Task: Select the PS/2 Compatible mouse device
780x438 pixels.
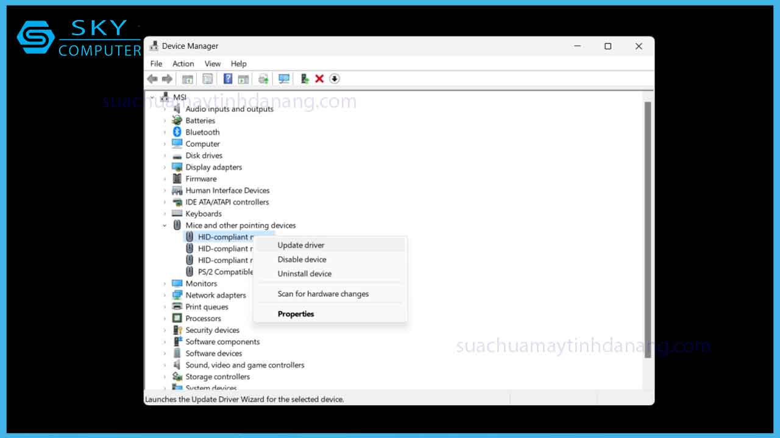Action: (x=225, y=272)
